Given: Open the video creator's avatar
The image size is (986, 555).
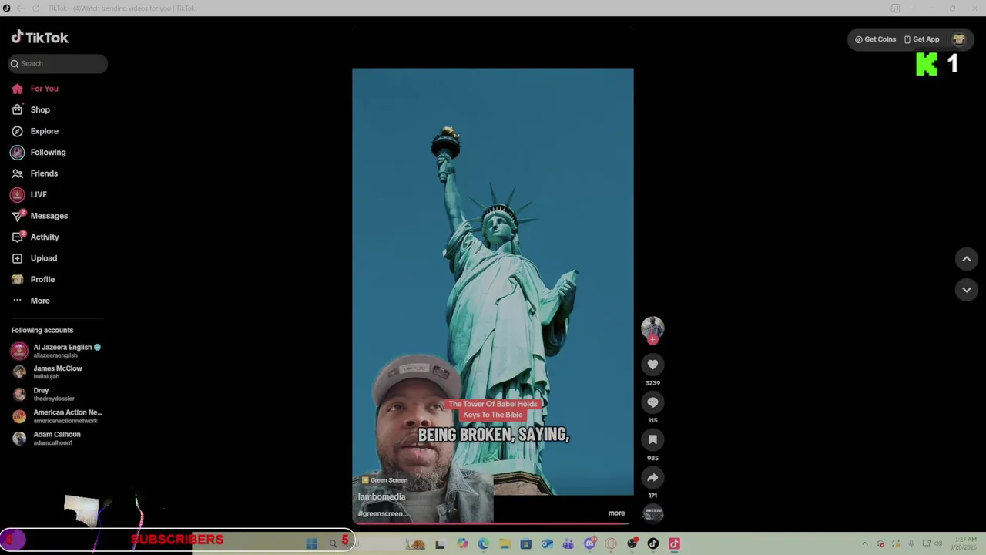Looking at the screenshot, I should coord(652,327).
